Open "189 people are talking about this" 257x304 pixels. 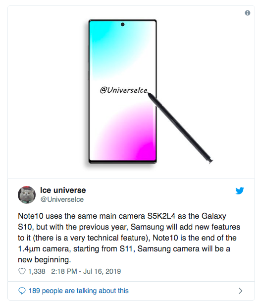(79, 291)
